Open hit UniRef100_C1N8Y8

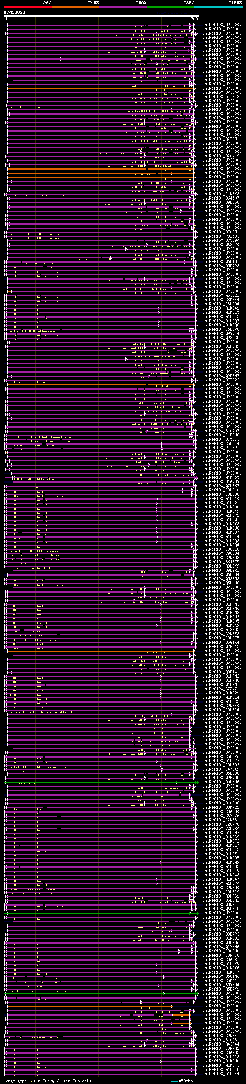(x=221, y=194)
